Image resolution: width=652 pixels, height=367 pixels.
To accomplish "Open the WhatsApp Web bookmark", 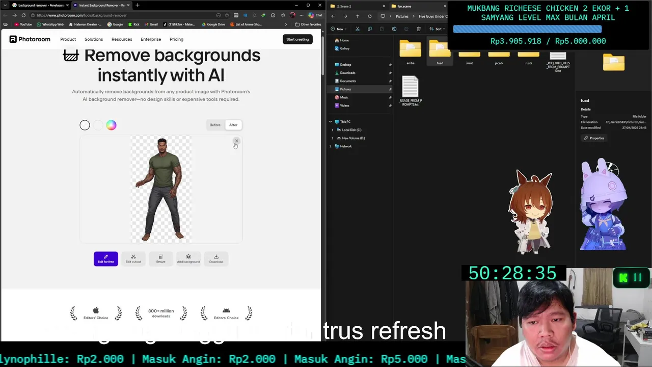I will coord(50,24).
